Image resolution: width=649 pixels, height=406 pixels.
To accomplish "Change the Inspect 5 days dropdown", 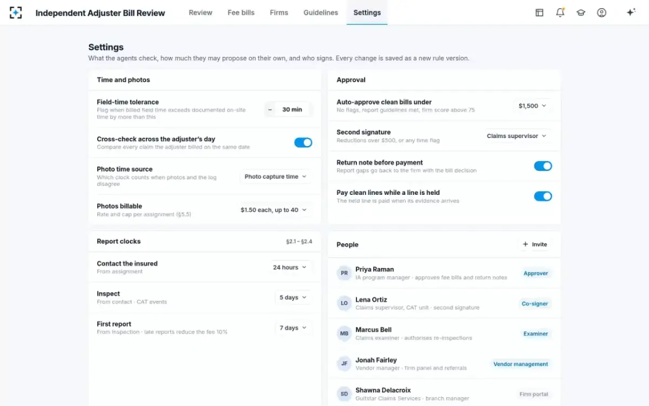I will [x=293, y=298].
